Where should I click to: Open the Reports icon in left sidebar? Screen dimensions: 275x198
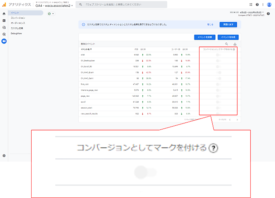point(4,20)
